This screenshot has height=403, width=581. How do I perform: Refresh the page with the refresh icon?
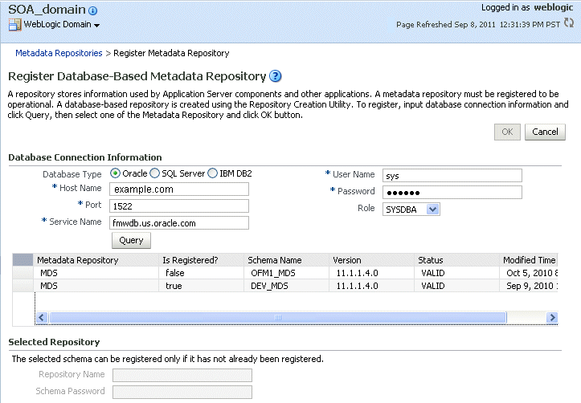pos(569,23)
